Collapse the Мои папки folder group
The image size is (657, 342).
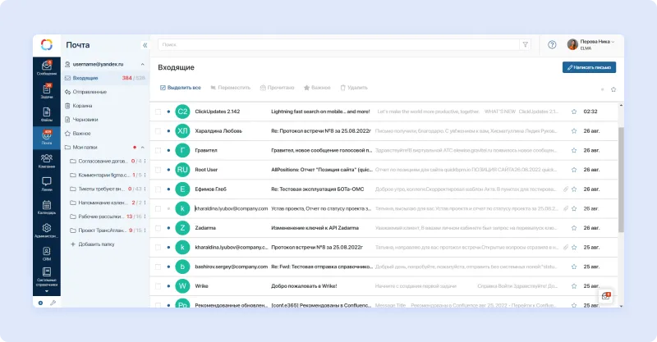click(x=145, y=148)
